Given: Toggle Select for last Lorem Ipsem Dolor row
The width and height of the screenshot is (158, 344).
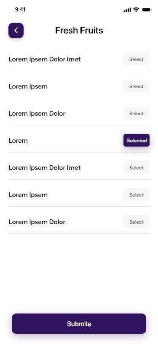Looking at the screenshot, I should tap(137, 222).
